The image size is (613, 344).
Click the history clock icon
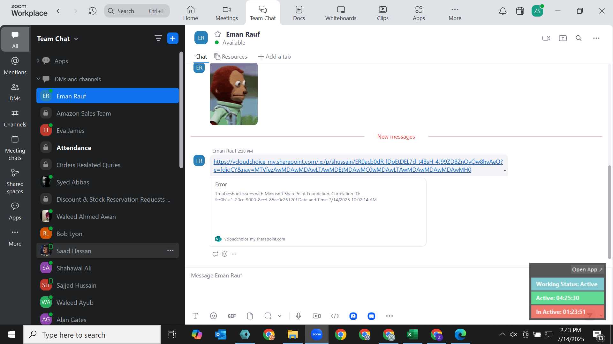coord(92,11)
